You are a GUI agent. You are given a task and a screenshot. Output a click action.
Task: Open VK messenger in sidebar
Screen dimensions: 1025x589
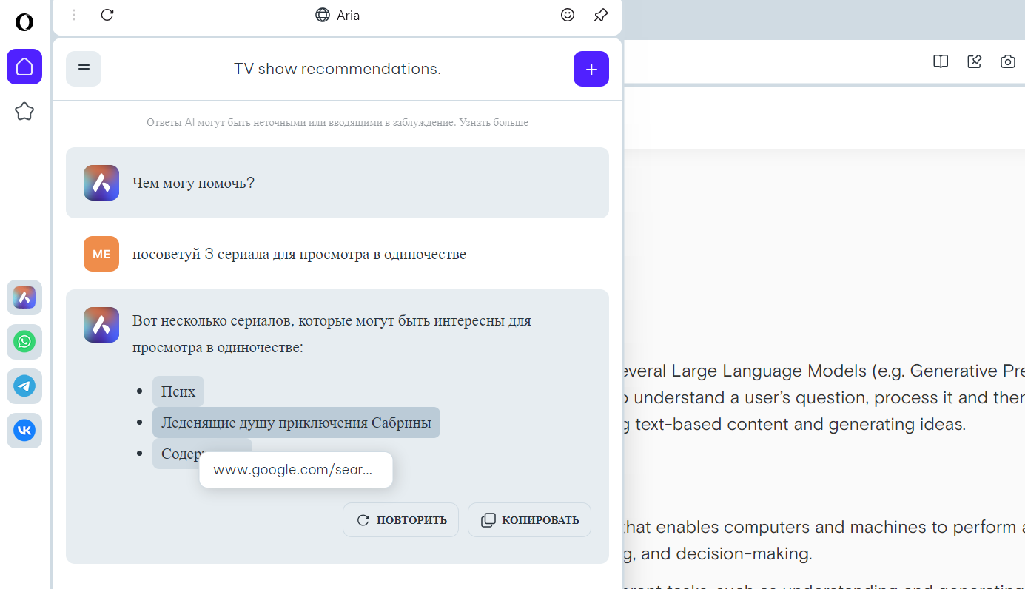(24, 431)
